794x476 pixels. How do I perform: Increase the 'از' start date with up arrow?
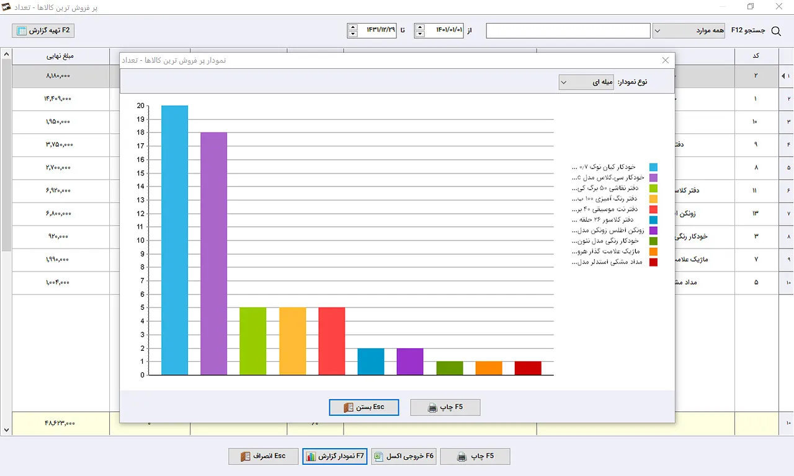click(x=420, y=27)
